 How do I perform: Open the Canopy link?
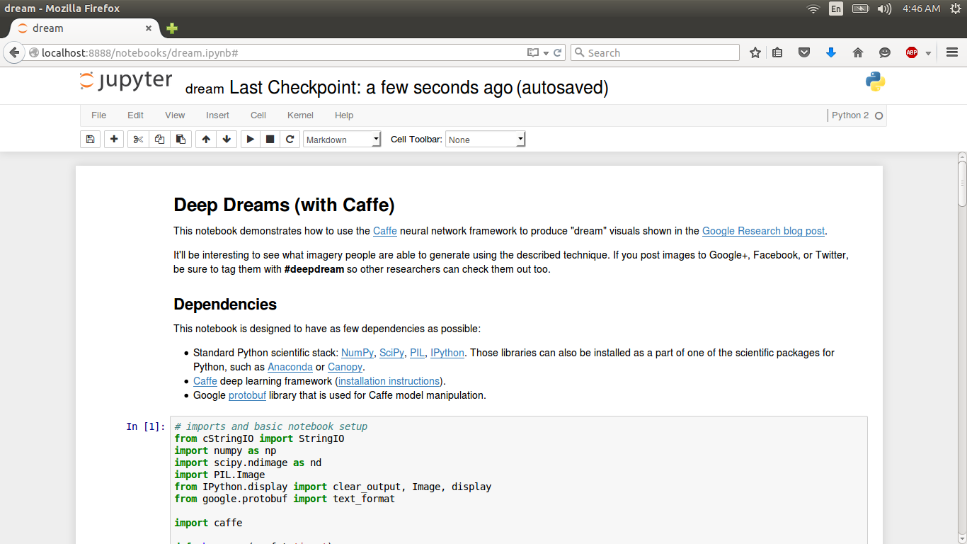[345, 367]
